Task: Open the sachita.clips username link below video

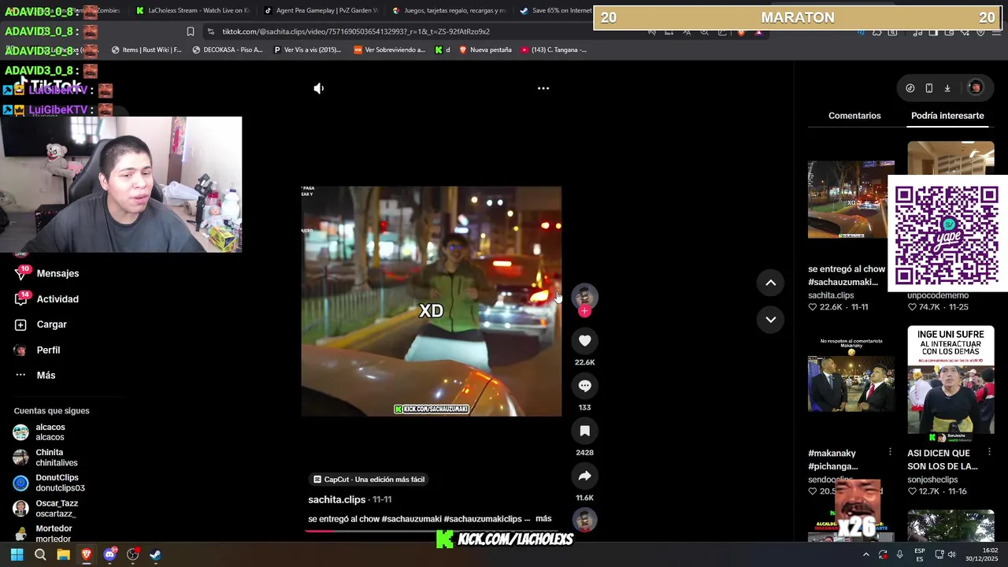Action: tap(337, 499)
